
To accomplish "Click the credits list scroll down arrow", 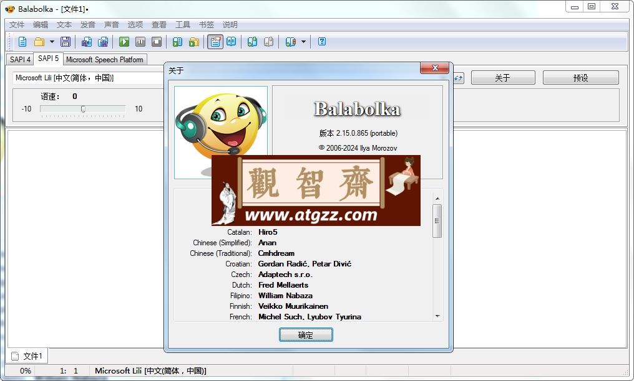I will (x=437, y=316).
